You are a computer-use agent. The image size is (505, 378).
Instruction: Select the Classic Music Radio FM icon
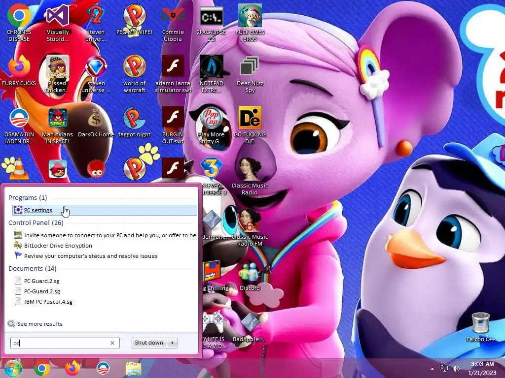pos(250,227)
